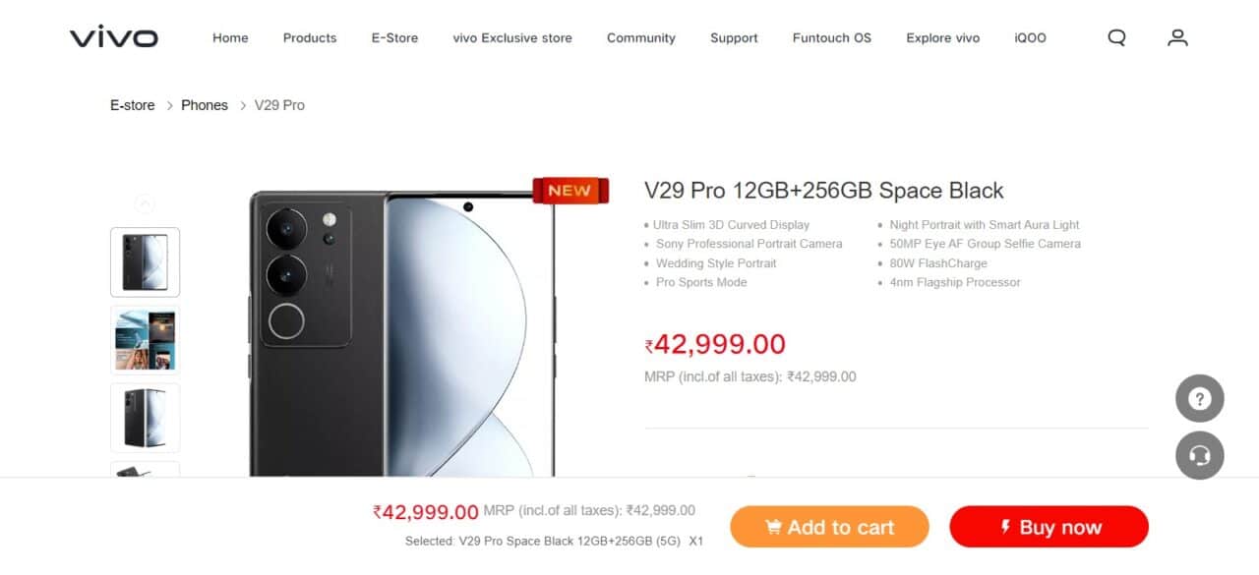Image resolution: width=1259 pixels, height=575 pixels.
Task: Click the vivo logo
Action: click(114, 38)
